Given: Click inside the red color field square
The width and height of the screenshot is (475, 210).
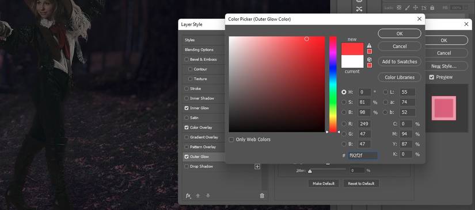Looking at the screenshot, I should (x=277, y=84).
